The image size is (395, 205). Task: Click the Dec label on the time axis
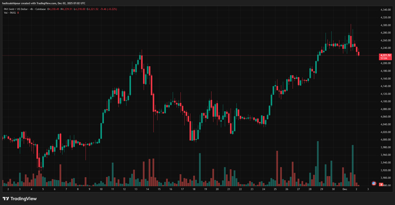coord(345,189)
